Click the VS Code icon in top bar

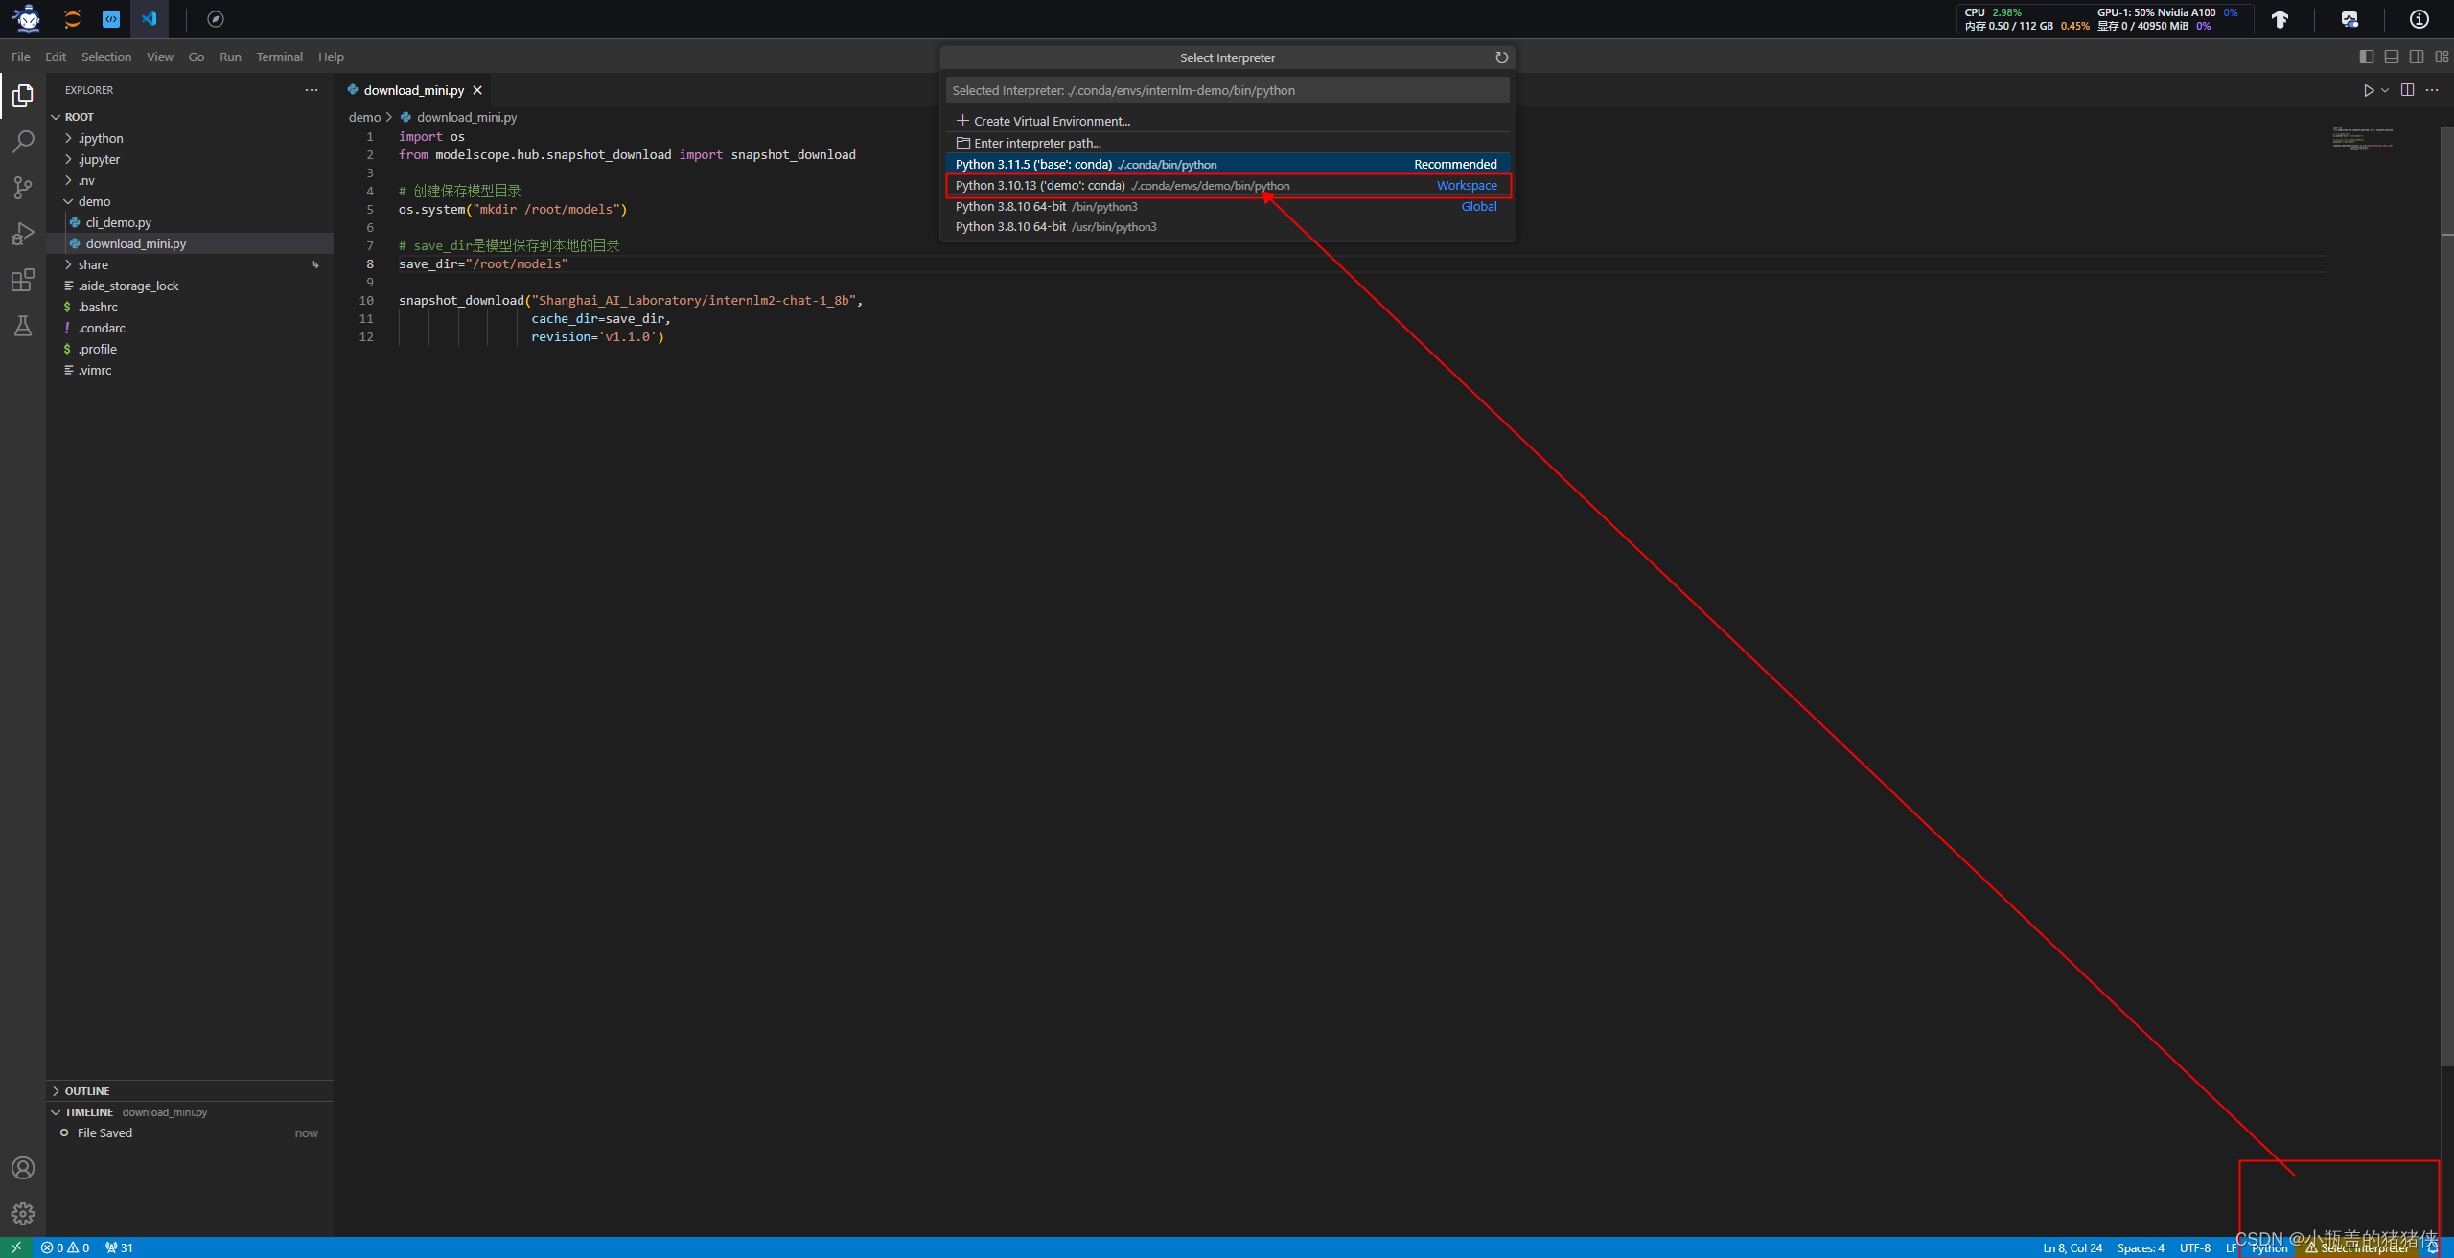150,19
